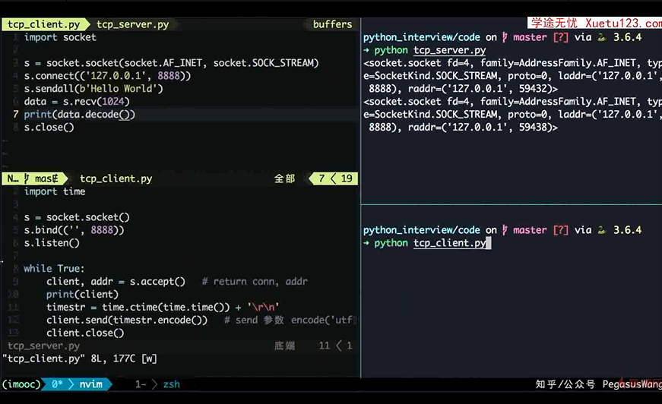The width and height of the screenshot is (662, 404).
Task: Click line number 7 in the gutter
Action: coord(16,114)
